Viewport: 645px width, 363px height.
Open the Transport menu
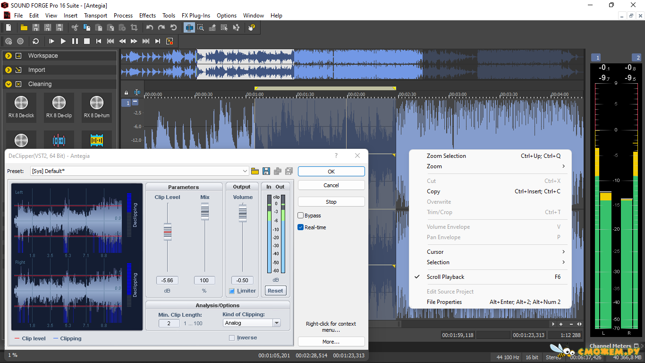96,16
